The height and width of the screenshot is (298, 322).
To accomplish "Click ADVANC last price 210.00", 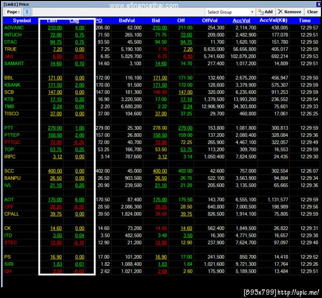I will [55, 28].
